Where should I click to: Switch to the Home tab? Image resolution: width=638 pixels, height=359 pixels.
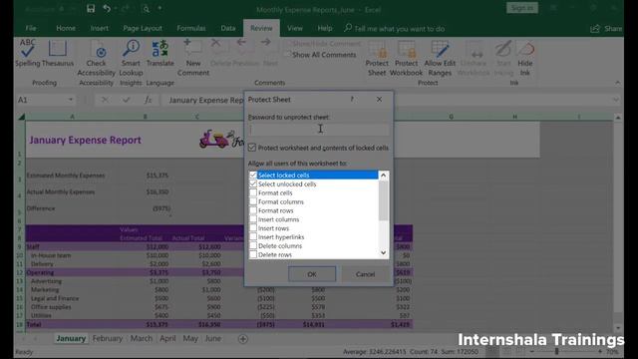(x=66, y=28)
